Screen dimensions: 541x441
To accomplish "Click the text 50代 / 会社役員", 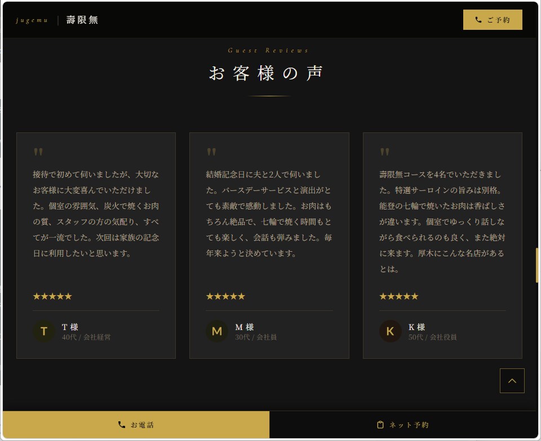I will coord(433,337).
